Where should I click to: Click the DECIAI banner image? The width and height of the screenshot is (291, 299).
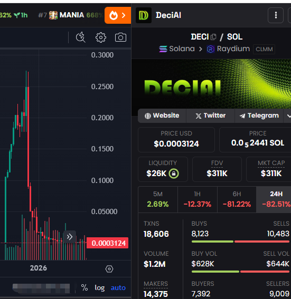click(x=211, y=84)
